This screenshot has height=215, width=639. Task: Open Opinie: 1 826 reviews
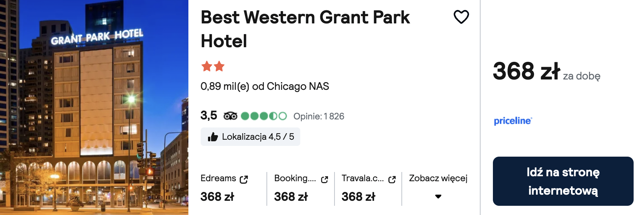(x=319, y=116)
